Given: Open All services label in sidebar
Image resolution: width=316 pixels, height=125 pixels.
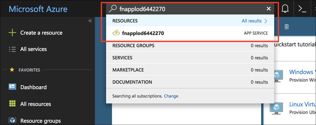Looking at the screenshot, I should click(33, 49).
